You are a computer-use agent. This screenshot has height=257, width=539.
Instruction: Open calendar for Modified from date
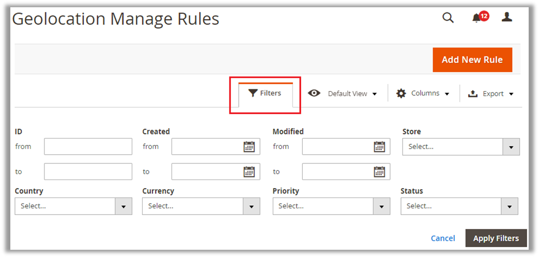click(x=379, y=147)
